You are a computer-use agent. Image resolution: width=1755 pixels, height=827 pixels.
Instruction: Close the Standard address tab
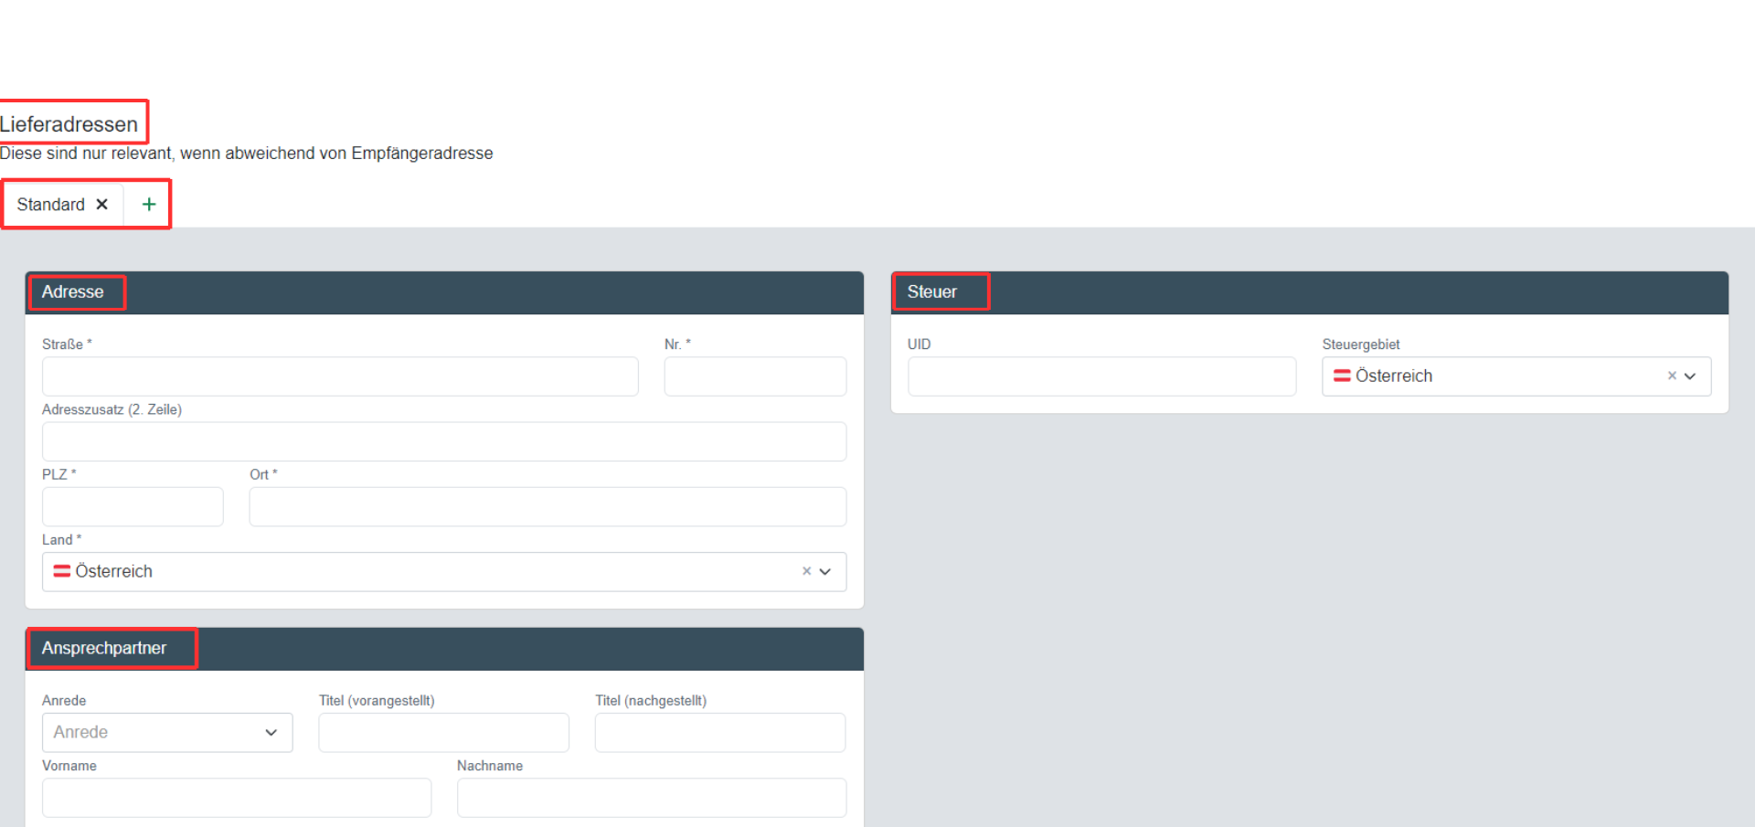(x=102, y=205)
